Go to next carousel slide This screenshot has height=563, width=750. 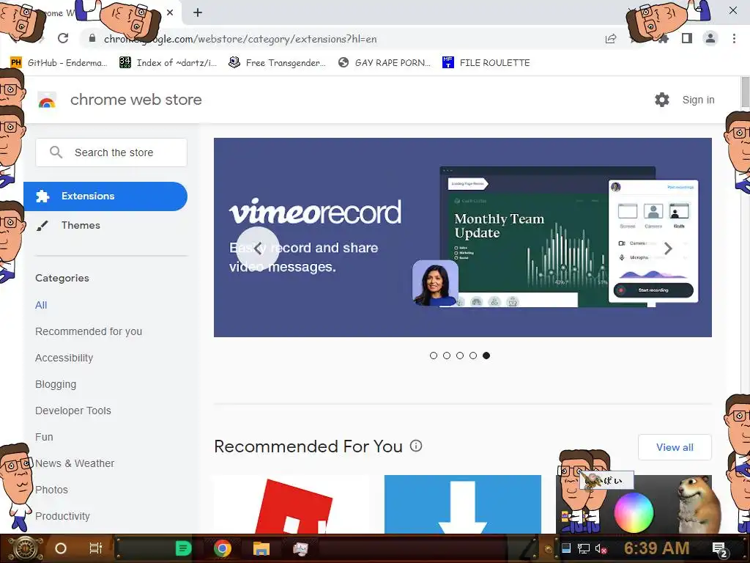668,248
